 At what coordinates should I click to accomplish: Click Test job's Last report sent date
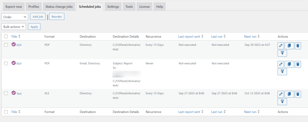pos(191,93)
